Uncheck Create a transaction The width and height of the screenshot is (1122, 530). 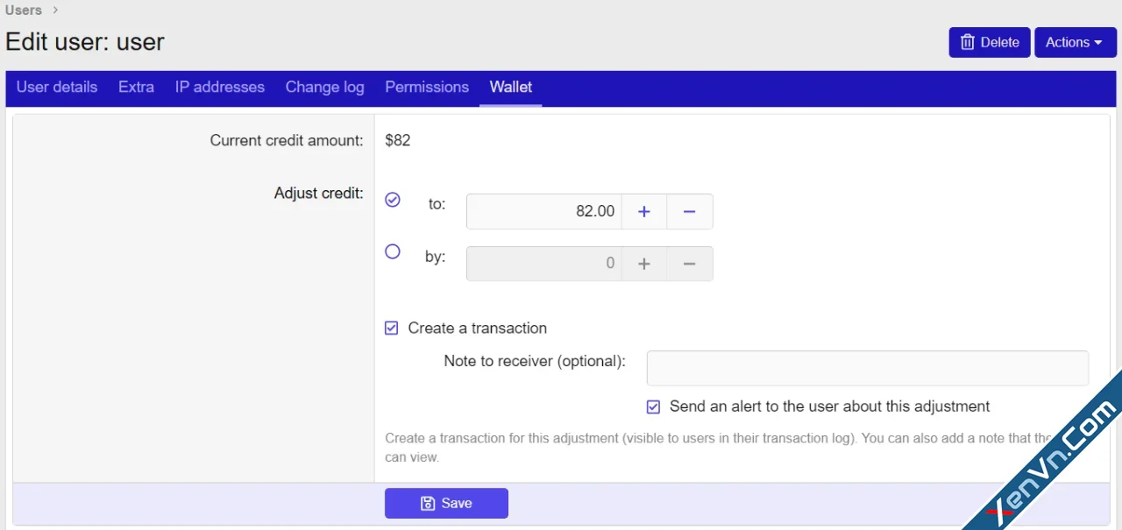pyautogui.click(x=391, y=328)
